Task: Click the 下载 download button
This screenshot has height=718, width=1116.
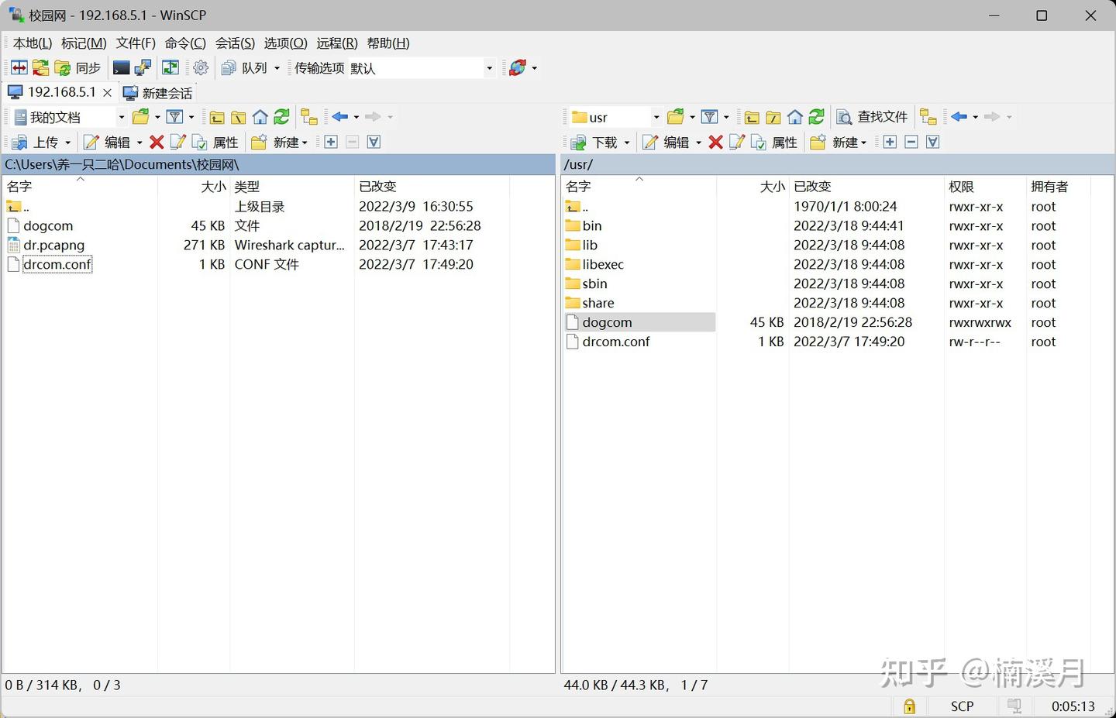Action: [x=598, y=142]
